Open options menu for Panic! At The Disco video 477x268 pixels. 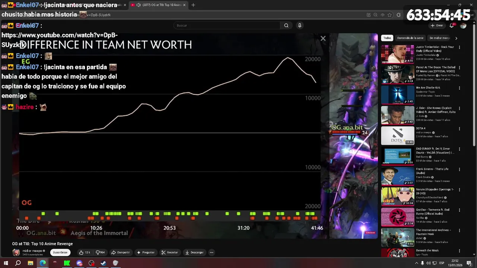459,68
